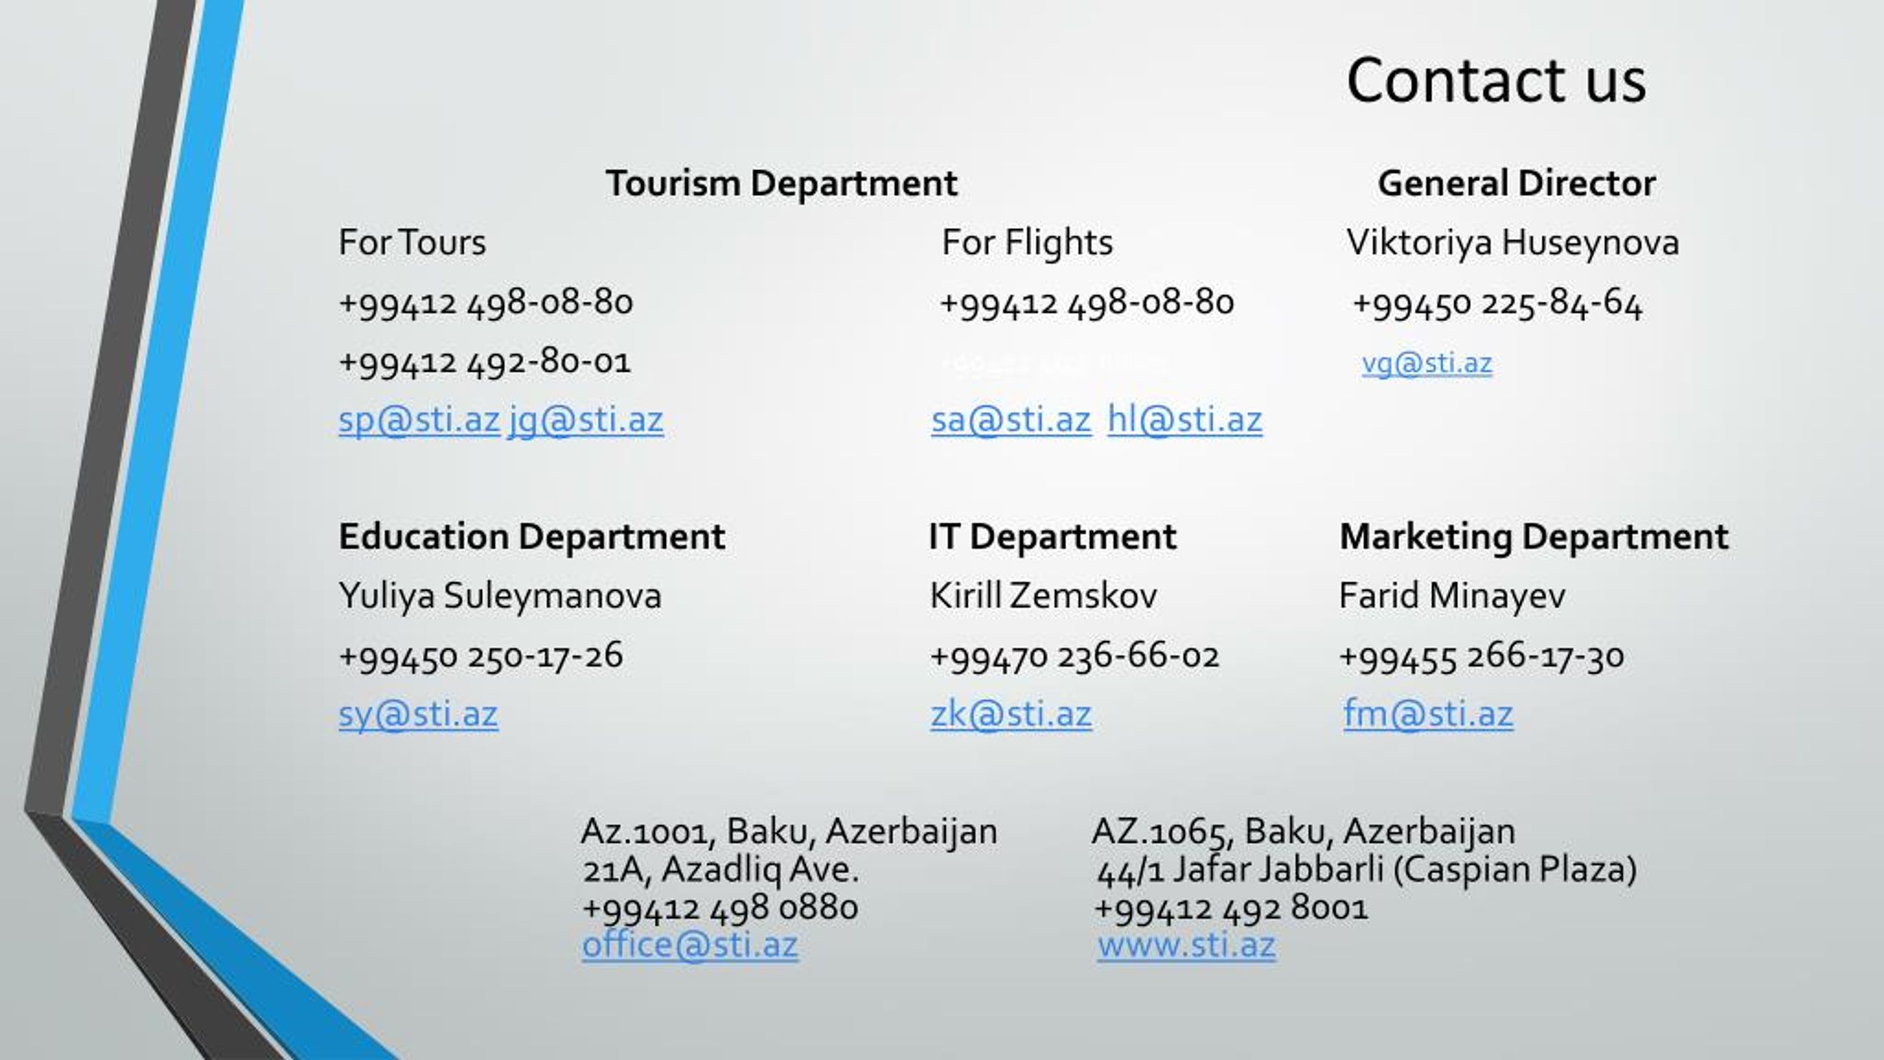Select the Azadliq Ave. address line
The width and height of the screenshot is (1884, 1060).
point(720,869)
